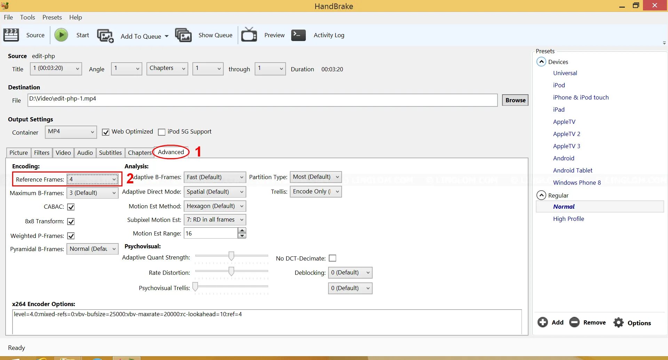Select the High Profile preset

pyautogui.click(x=568, y=219)
